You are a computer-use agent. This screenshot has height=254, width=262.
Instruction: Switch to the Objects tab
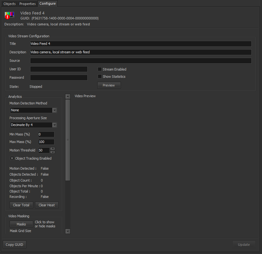coord(9,4)
